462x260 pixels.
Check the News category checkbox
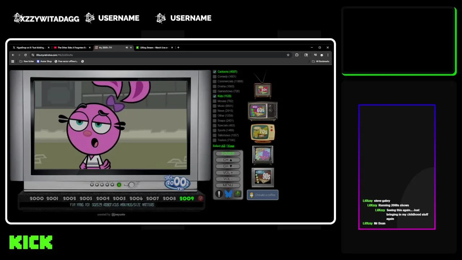point(214,111)
